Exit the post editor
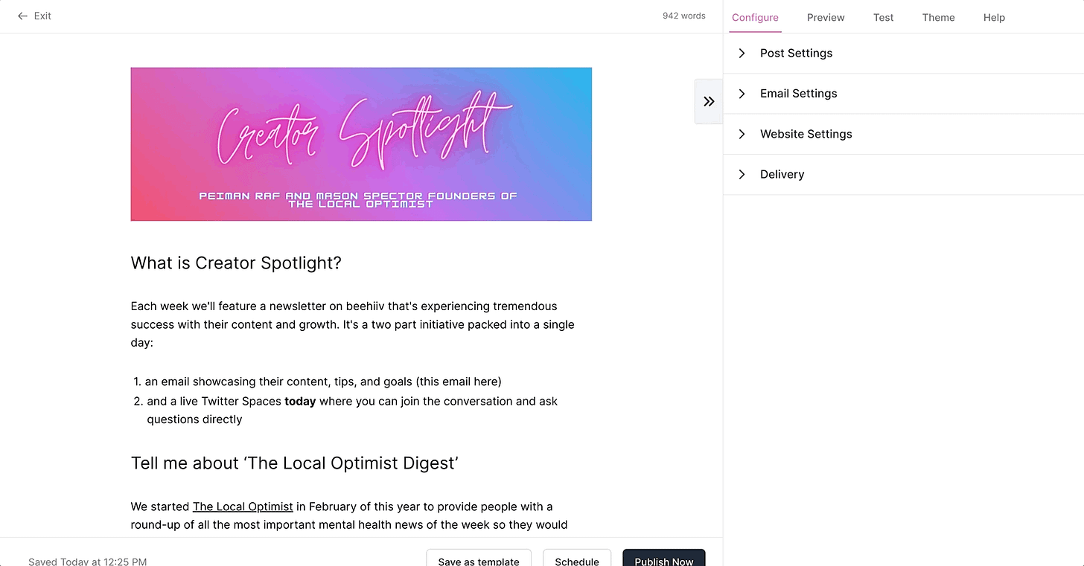This screenshot has width=1084, height=566. tap(34, 16)
